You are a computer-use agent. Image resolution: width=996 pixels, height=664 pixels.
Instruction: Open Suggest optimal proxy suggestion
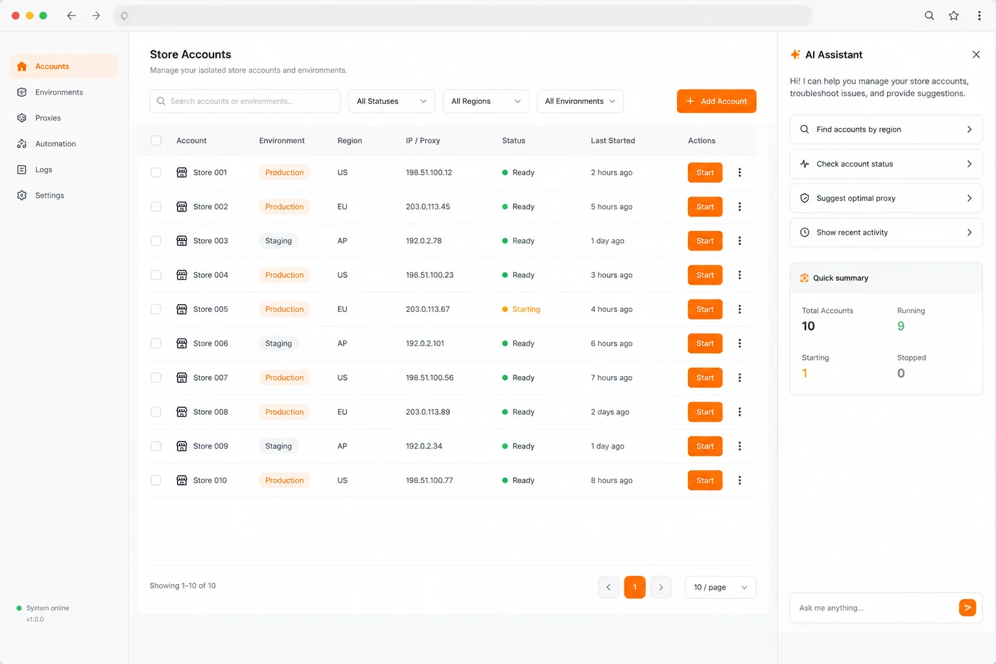886,198
